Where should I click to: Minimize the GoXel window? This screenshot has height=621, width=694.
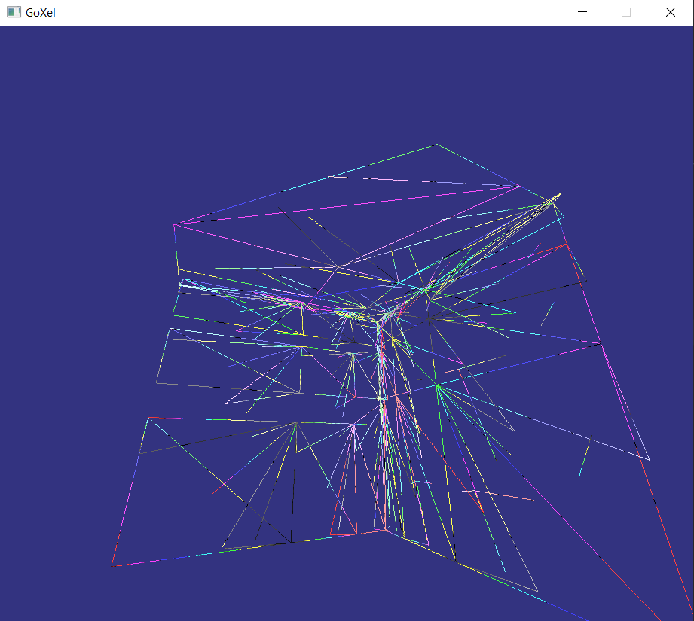coord(582,12)
